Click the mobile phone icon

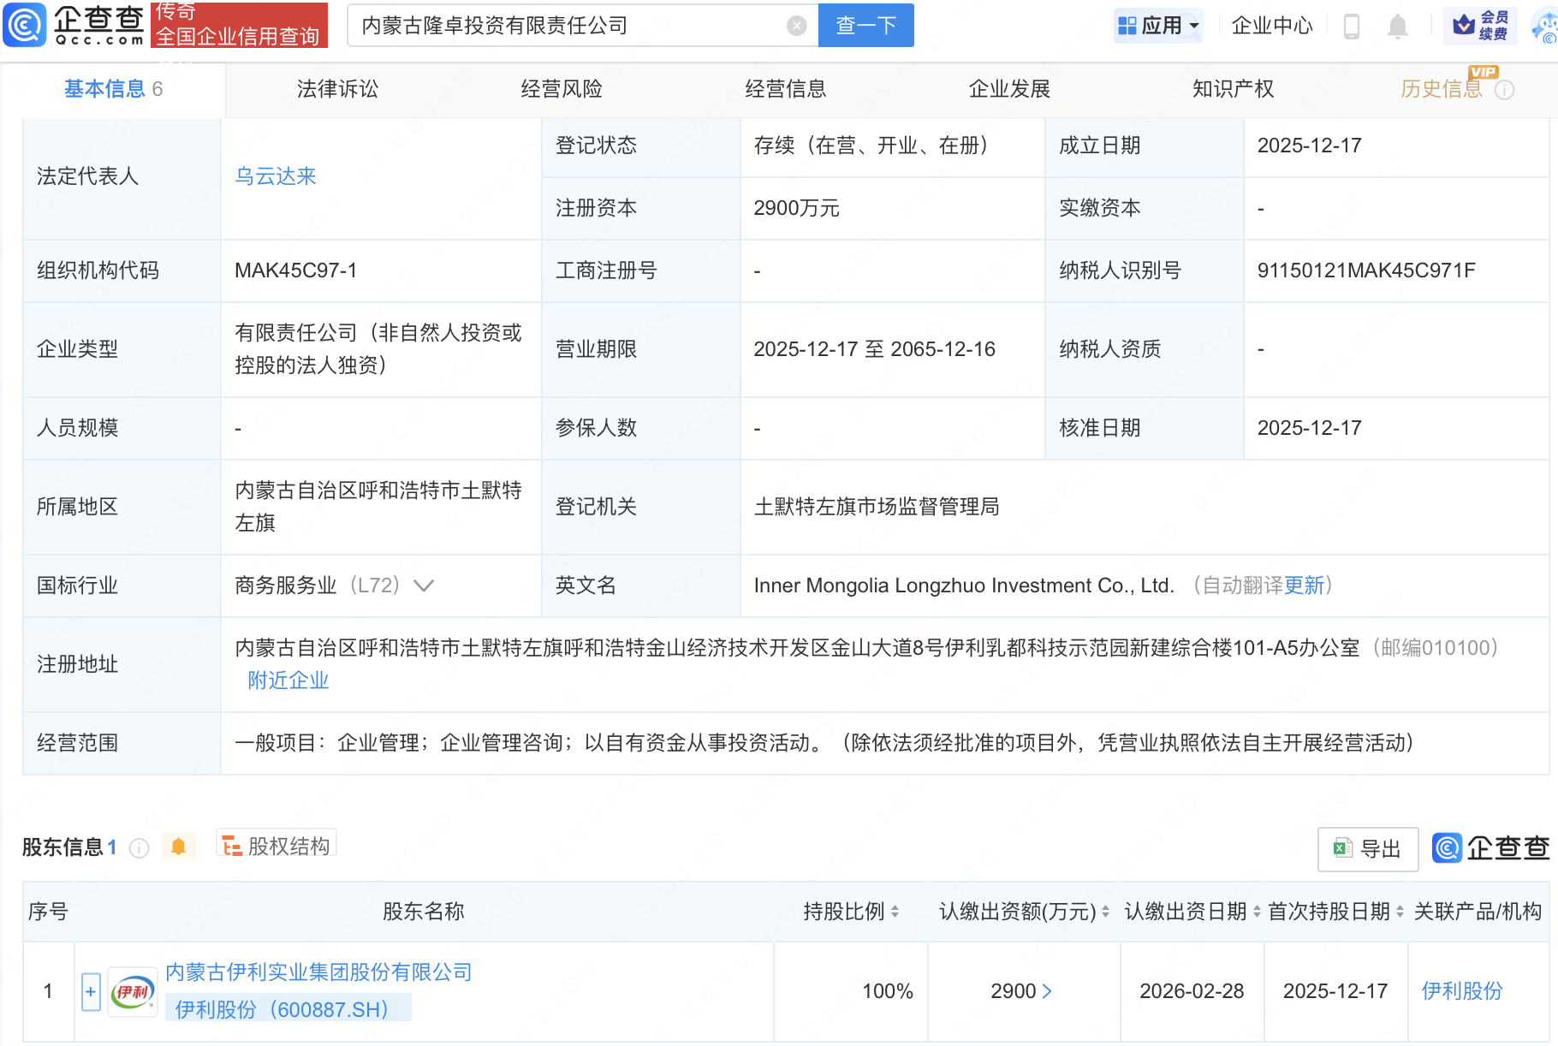coord(1352,27)
